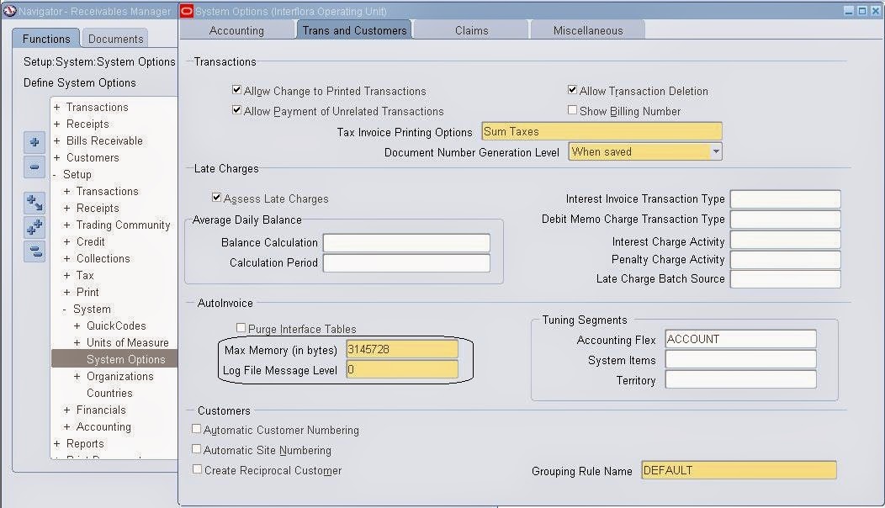The height and width of the screenshot is (508, 885).
Task: Click Interest Charge Activity field
Action: click(x=785, y=240)
